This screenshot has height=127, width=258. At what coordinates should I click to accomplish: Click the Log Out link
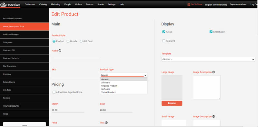pos(254,5)
